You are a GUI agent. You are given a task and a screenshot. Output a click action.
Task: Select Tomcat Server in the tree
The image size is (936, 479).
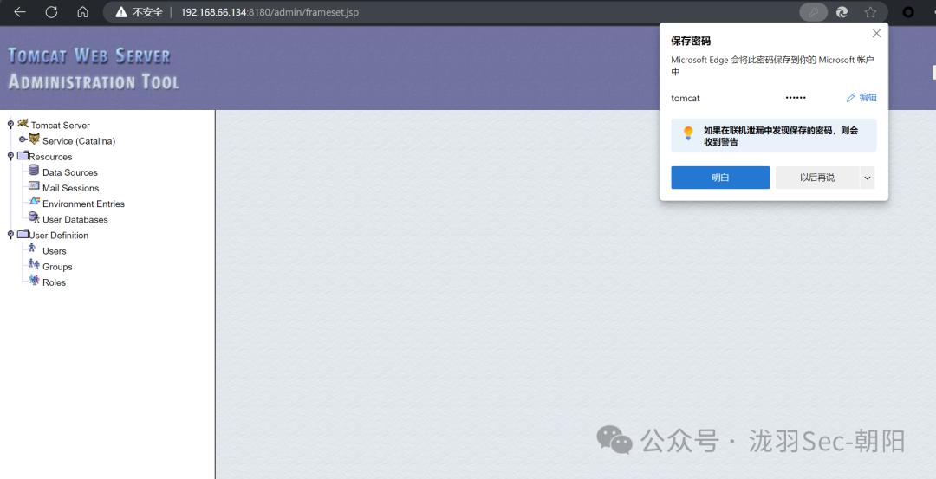[61, 126]
